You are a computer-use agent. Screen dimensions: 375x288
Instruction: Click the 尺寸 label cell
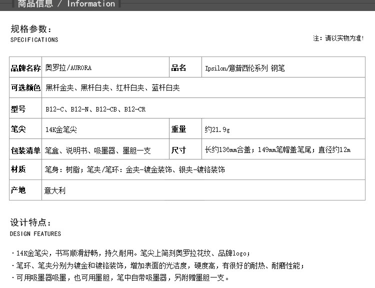pos(185,149)
